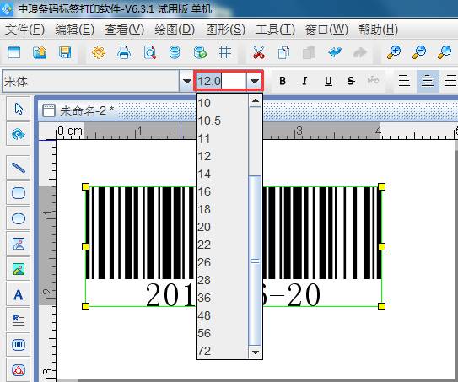The image size is (458, 382).
Task: Click the printer icon to print
Action: coord(124,53)
